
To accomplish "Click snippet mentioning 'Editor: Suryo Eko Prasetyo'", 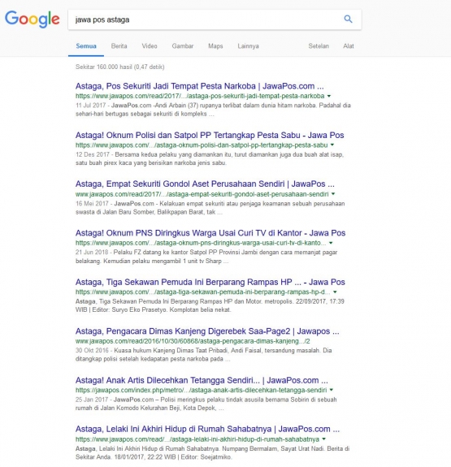I will 210,305.
